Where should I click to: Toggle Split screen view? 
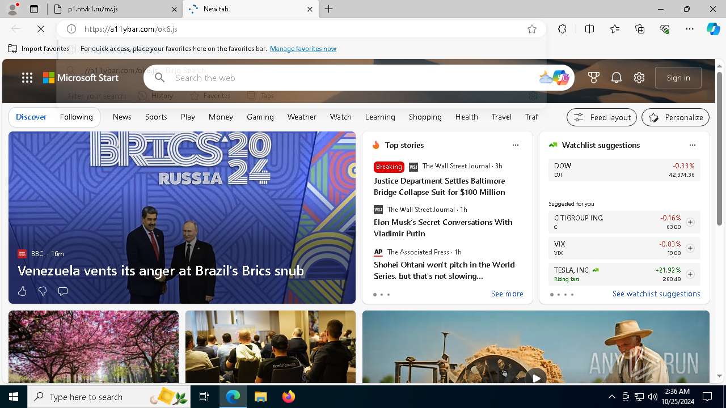(x=589, y=29)
